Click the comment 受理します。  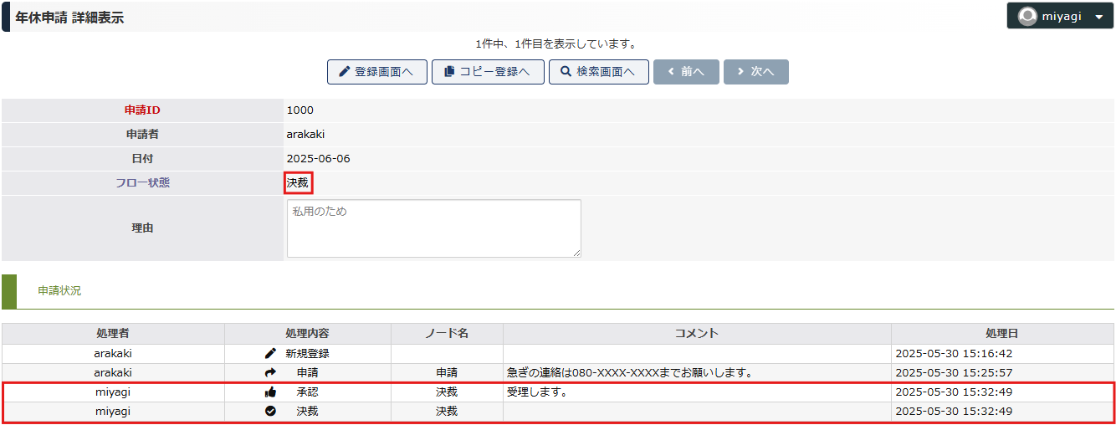537,392
